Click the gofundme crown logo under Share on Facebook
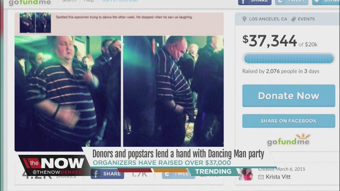The width and height of the screenshot is (340, 191). [x=288, y=140]
